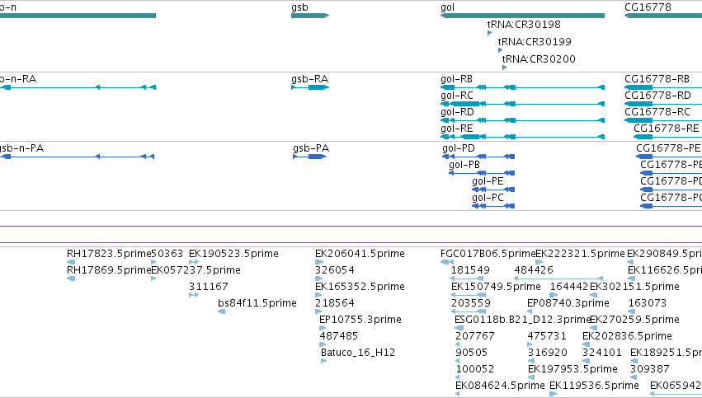Select EST 100052

(x=475, y=369)
